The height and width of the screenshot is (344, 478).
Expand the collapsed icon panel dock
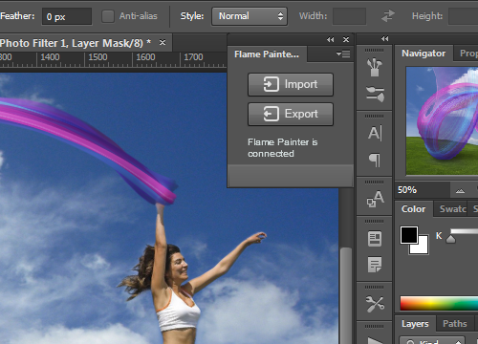(x=385, y=39)
